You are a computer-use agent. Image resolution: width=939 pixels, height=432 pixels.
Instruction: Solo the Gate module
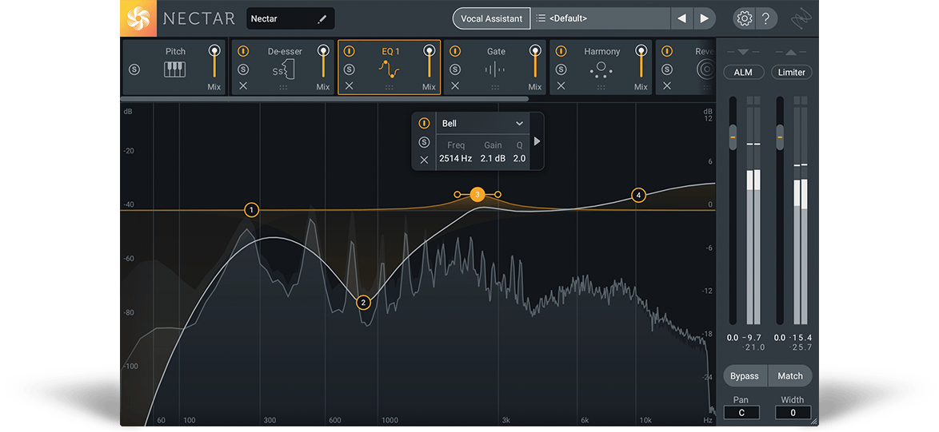(455, 70)
